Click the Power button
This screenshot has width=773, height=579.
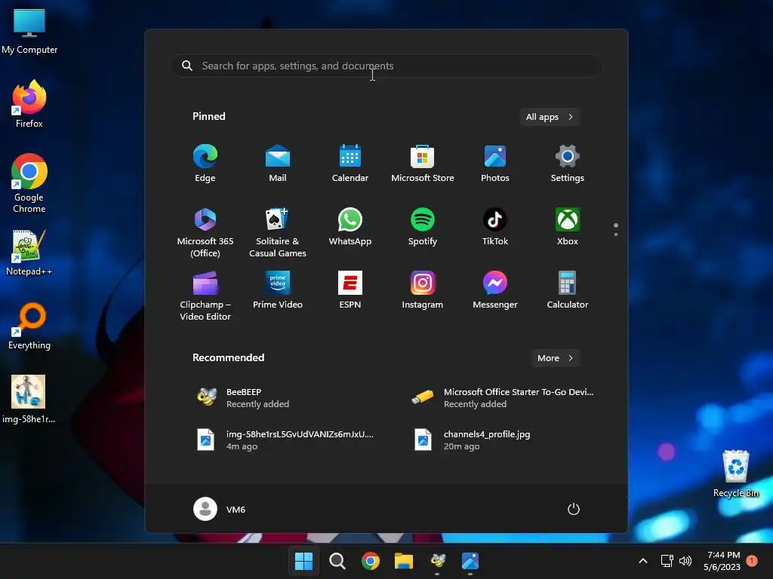574,509
